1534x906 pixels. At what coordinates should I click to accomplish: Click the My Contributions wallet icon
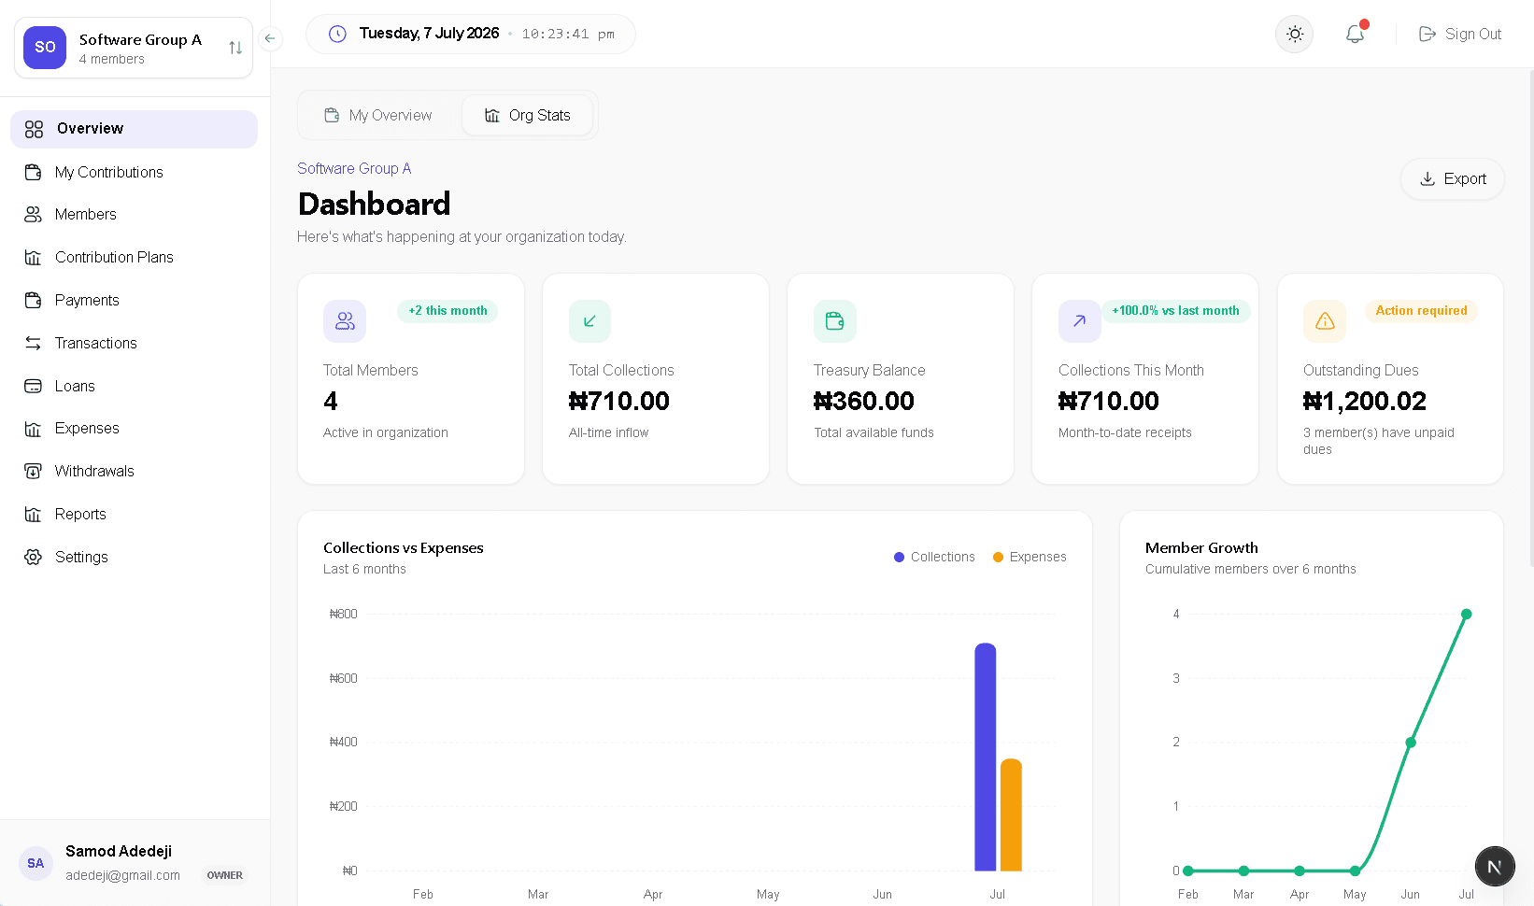pos(33,172)
